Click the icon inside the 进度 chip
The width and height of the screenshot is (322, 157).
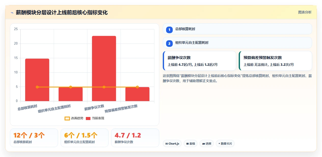pyautogui.click(x=204, y=144)
